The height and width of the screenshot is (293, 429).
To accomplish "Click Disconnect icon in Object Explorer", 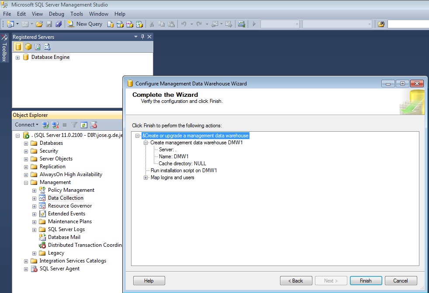I will click(x=55, y=125).
